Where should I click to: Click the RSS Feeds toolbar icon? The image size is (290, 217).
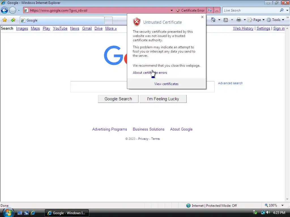[226, 20]
